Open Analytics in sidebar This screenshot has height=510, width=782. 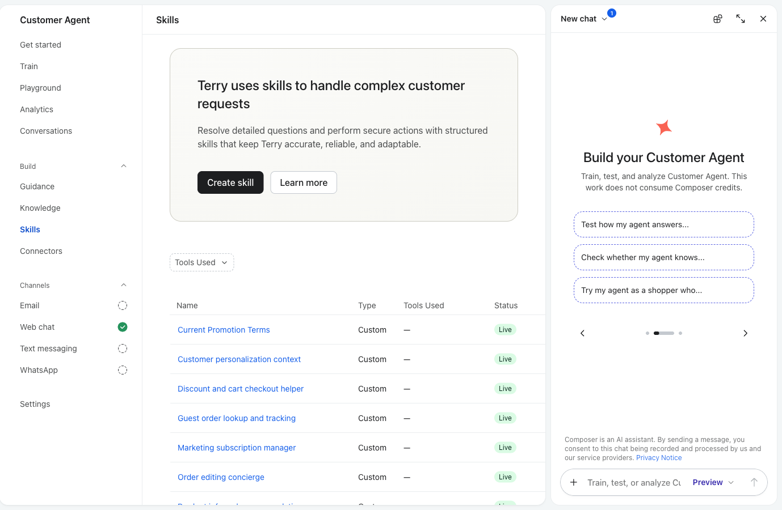click(36, 109)
